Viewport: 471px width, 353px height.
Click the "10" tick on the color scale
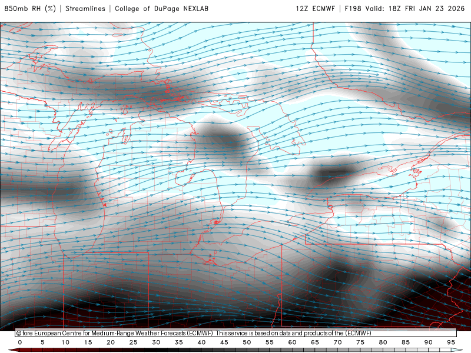click(x=65, y=342)
